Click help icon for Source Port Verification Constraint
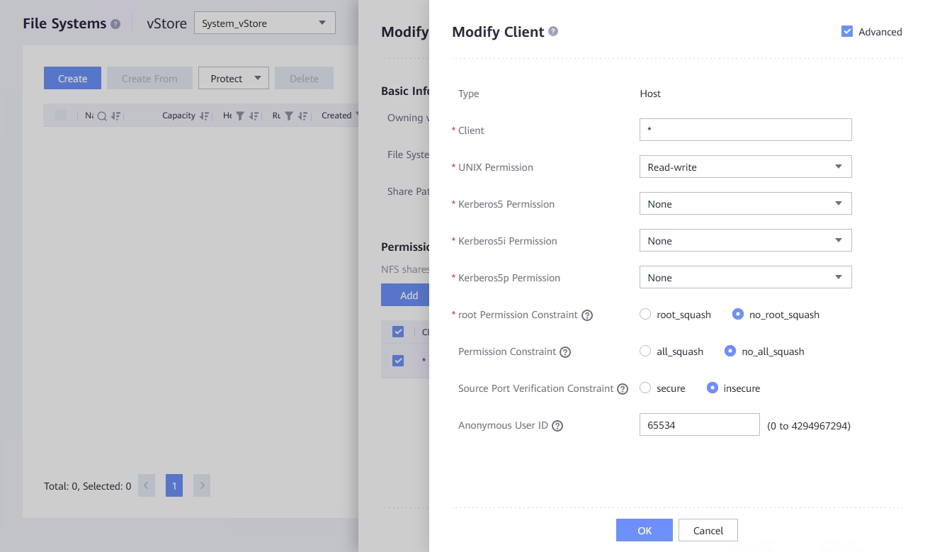925x552 pixels. (623, 389)
